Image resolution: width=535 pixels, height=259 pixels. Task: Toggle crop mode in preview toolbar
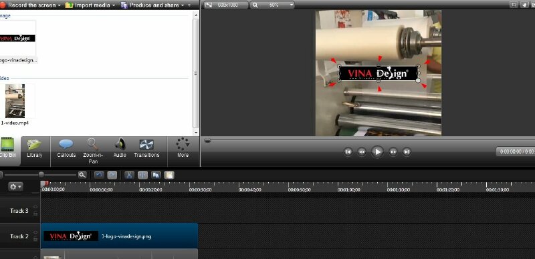[514, 5]
